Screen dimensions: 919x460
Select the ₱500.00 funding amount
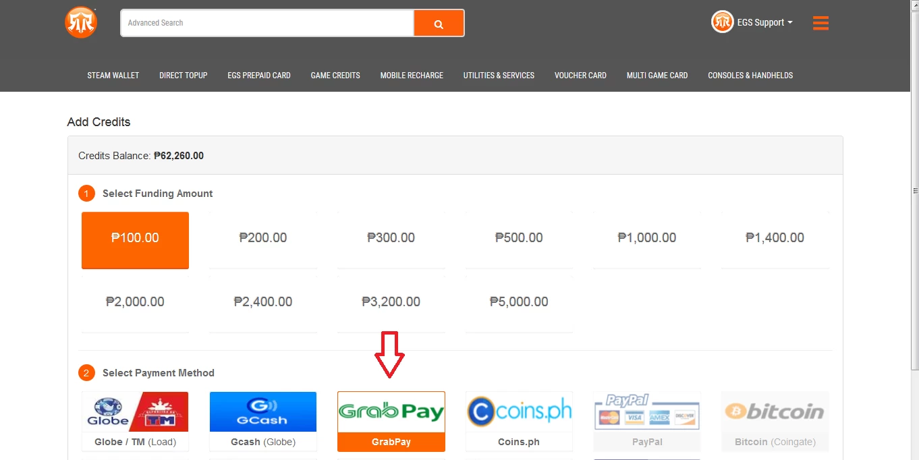click(x=519, y=240)
